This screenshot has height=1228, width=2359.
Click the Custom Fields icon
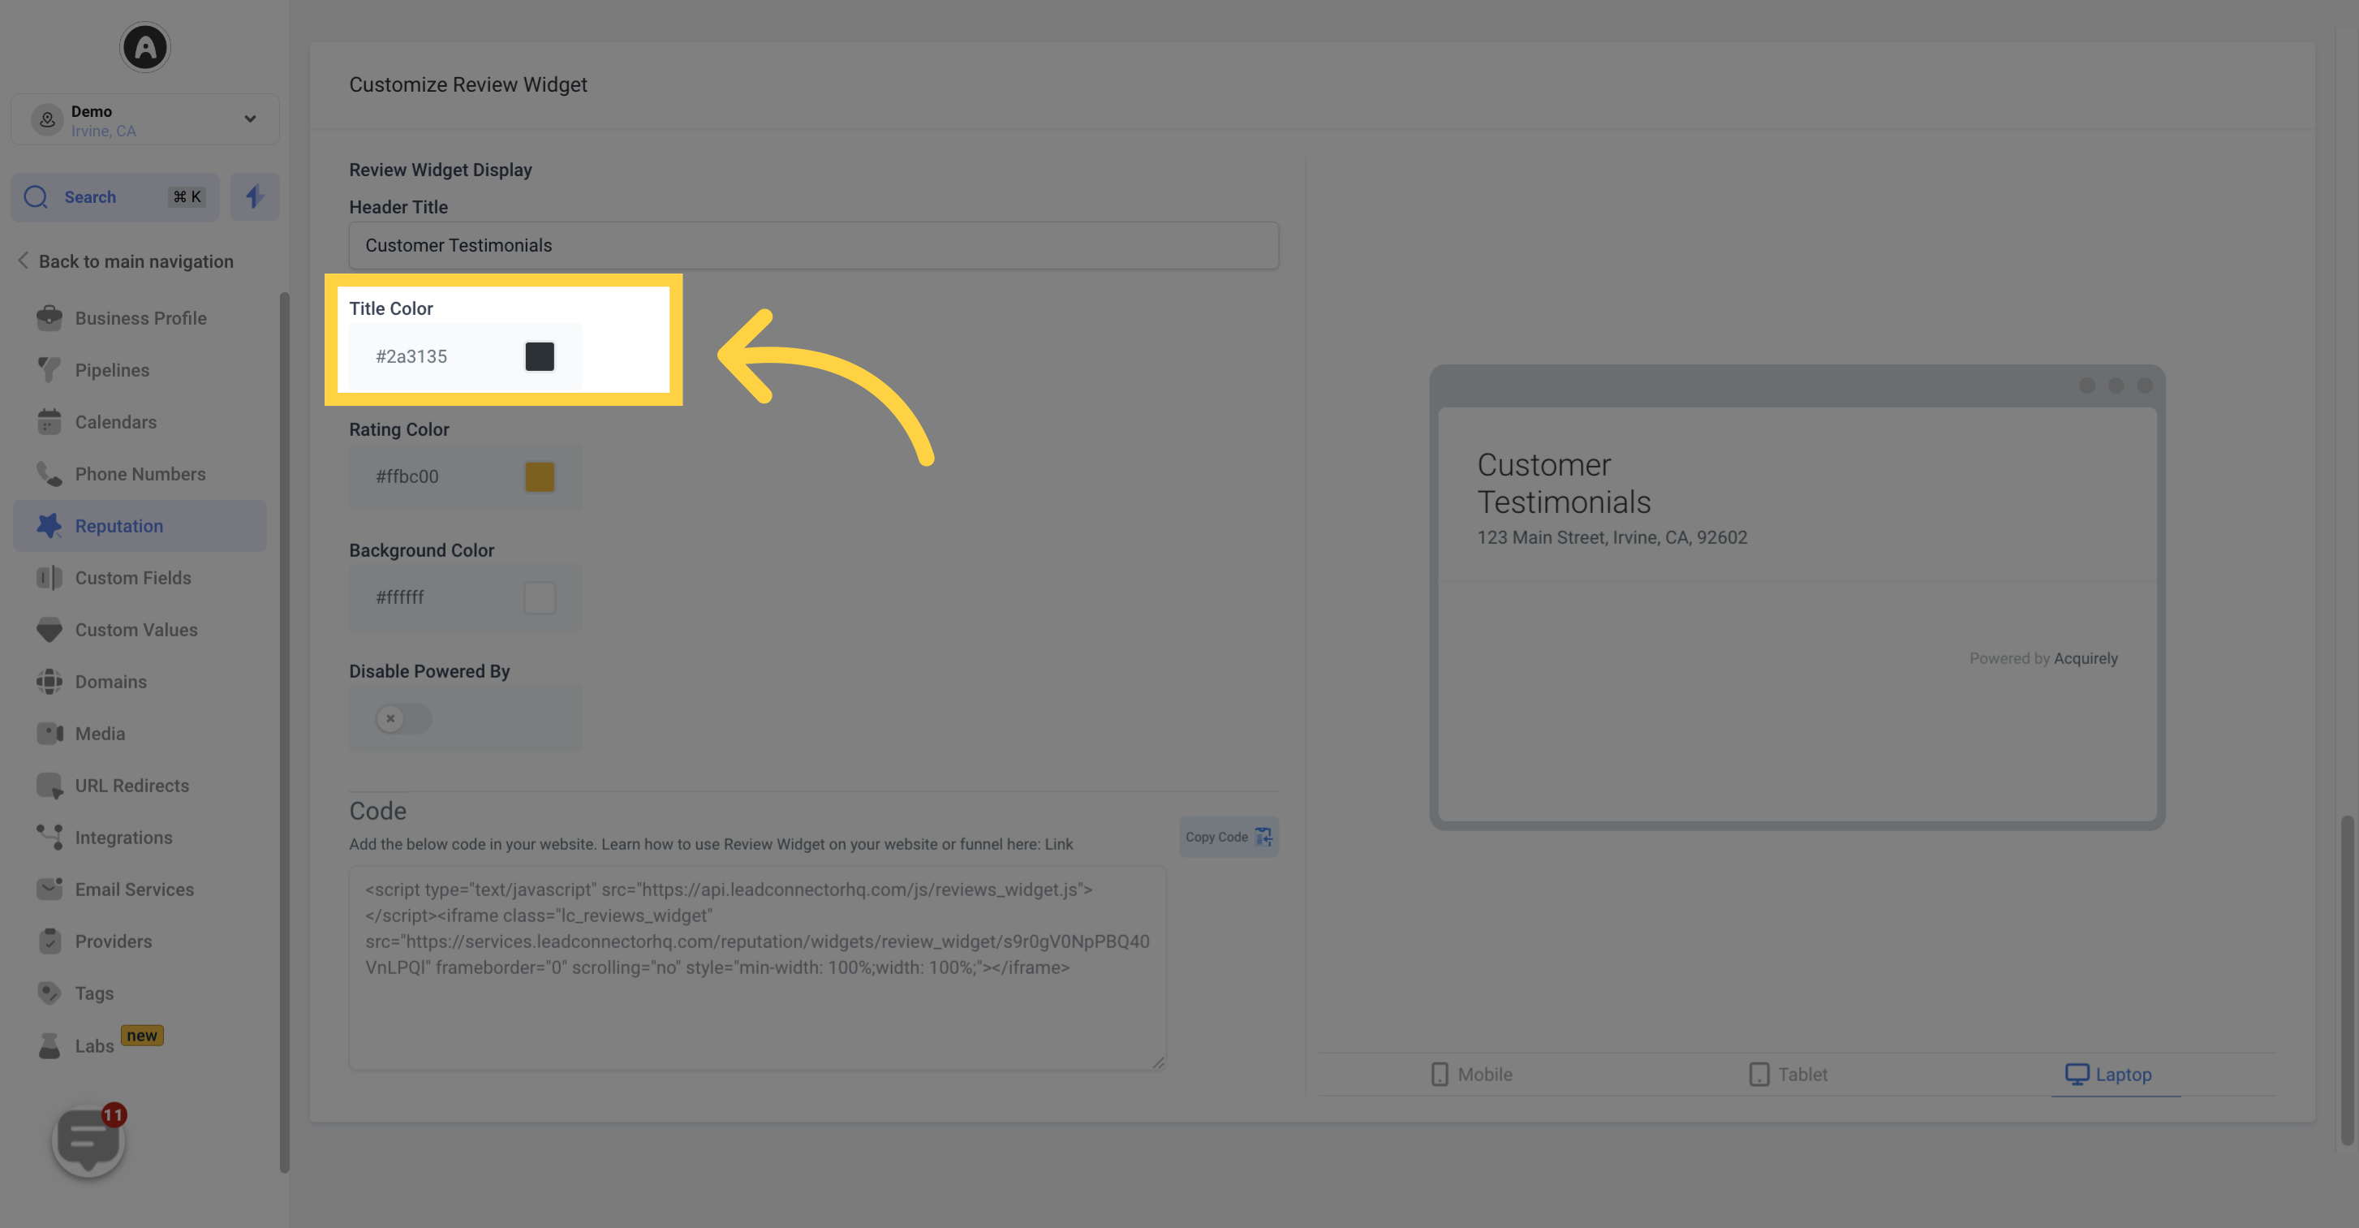50,578
